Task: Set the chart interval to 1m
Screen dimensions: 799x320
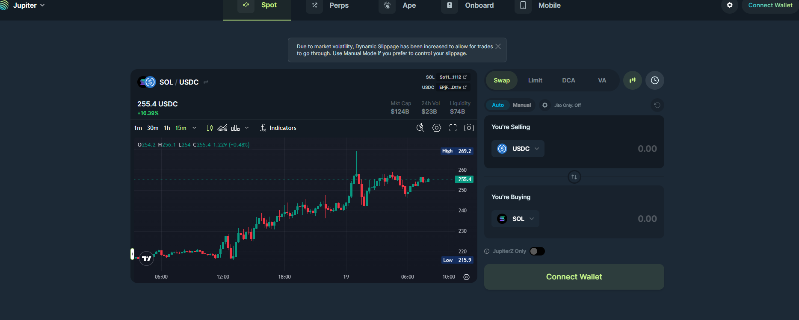Action: point(138,128)
